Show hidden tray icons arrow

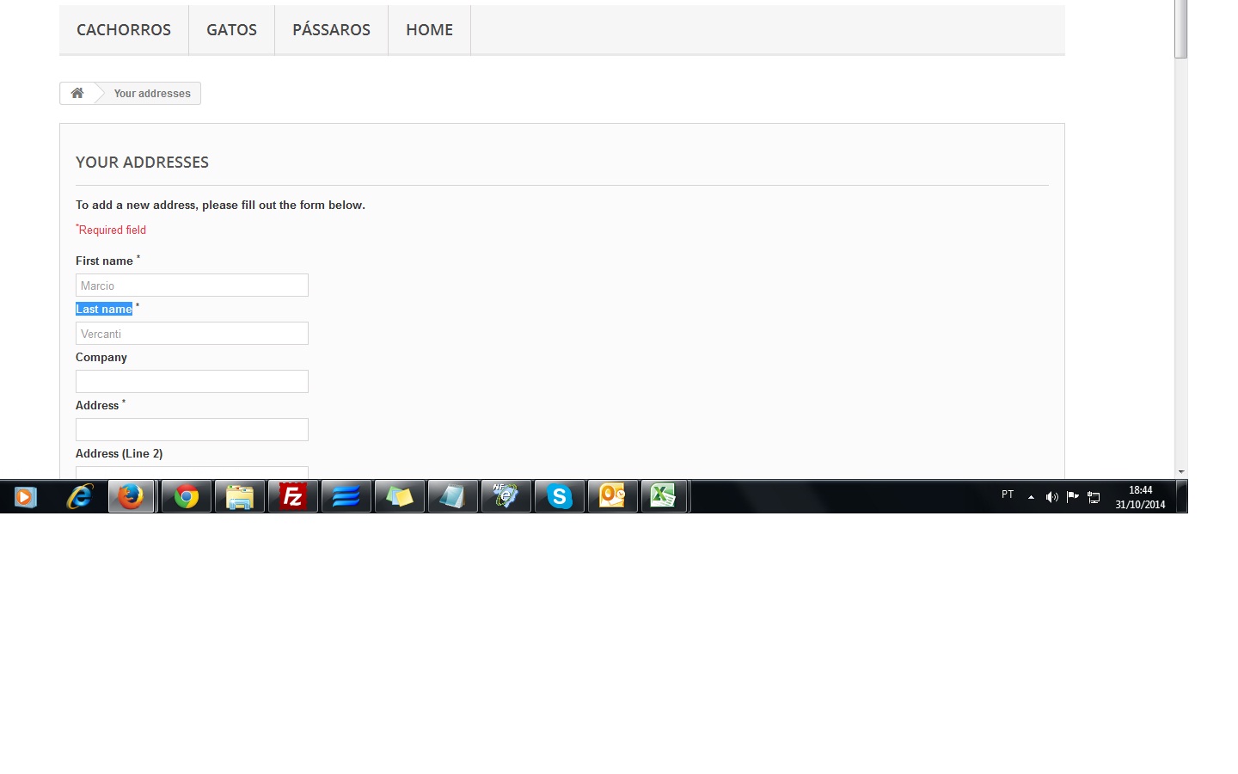pyautogui.click(x=1031, y=497)
